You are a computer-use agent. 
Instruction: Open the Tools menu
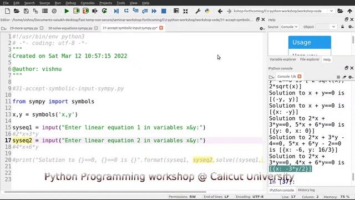121,3
